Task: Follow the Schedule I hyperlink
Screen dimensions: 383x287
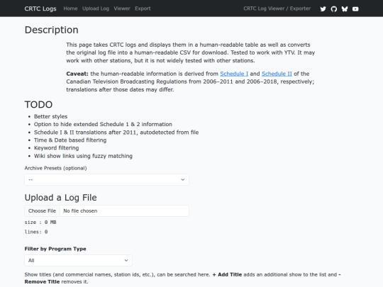Action: [234, 74]
